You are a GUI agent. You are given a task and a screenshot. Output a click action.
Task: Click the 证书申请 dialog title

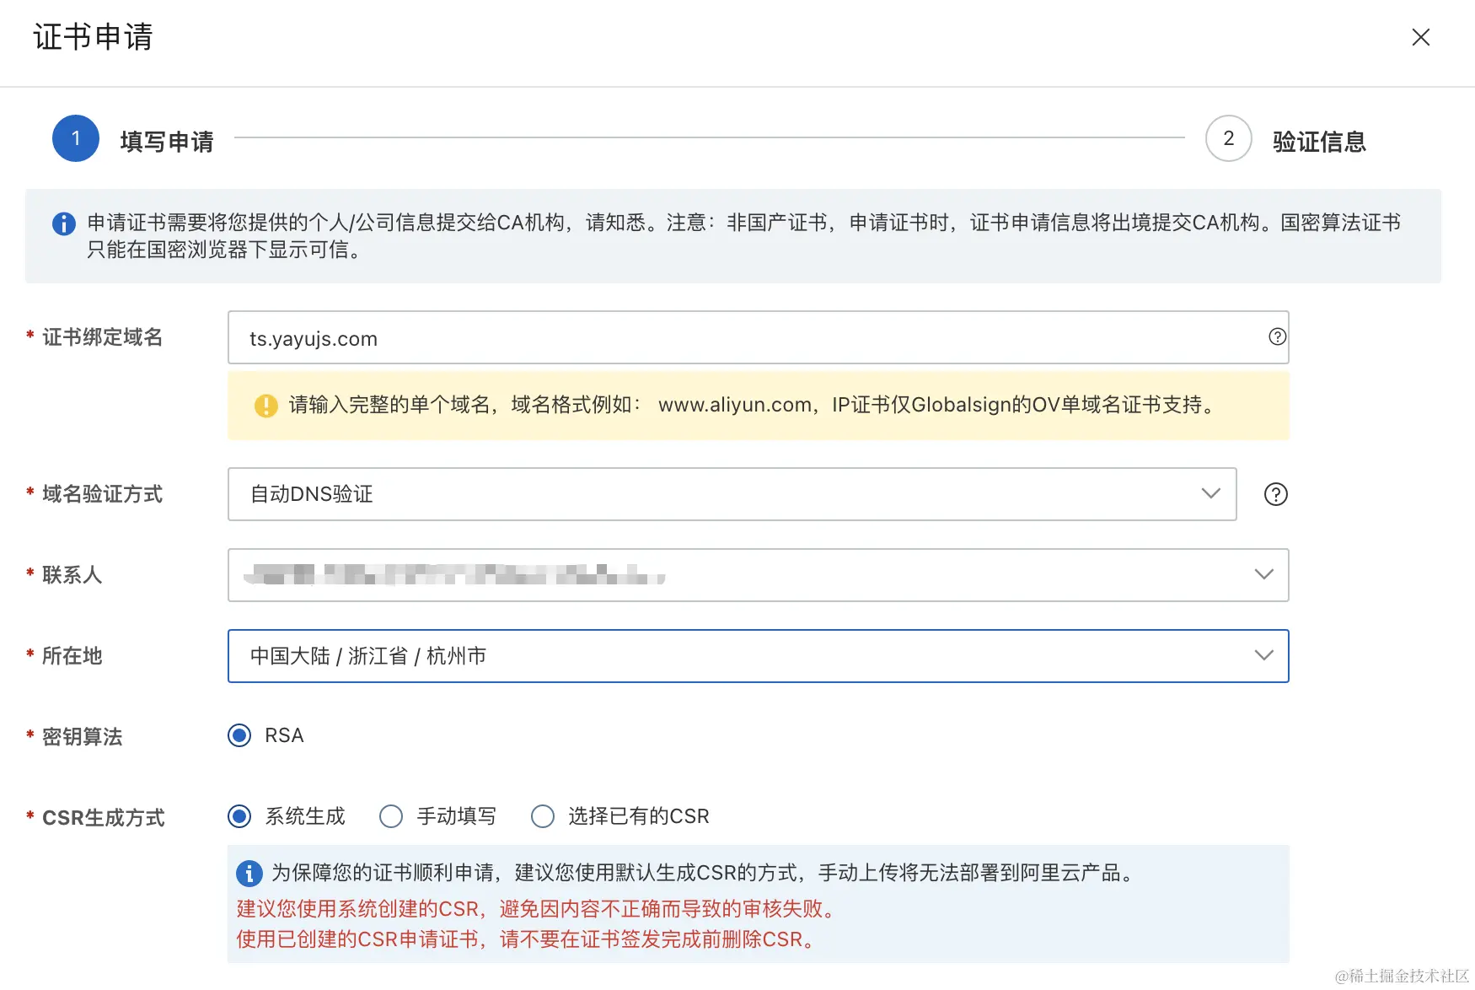(x=93, y=37)
